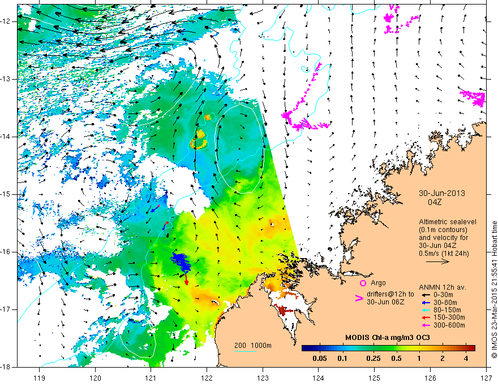Click latitude axis label '-12'
This screenshot has height=384, width=498.
pyautogui.click(x=6, y=21)
